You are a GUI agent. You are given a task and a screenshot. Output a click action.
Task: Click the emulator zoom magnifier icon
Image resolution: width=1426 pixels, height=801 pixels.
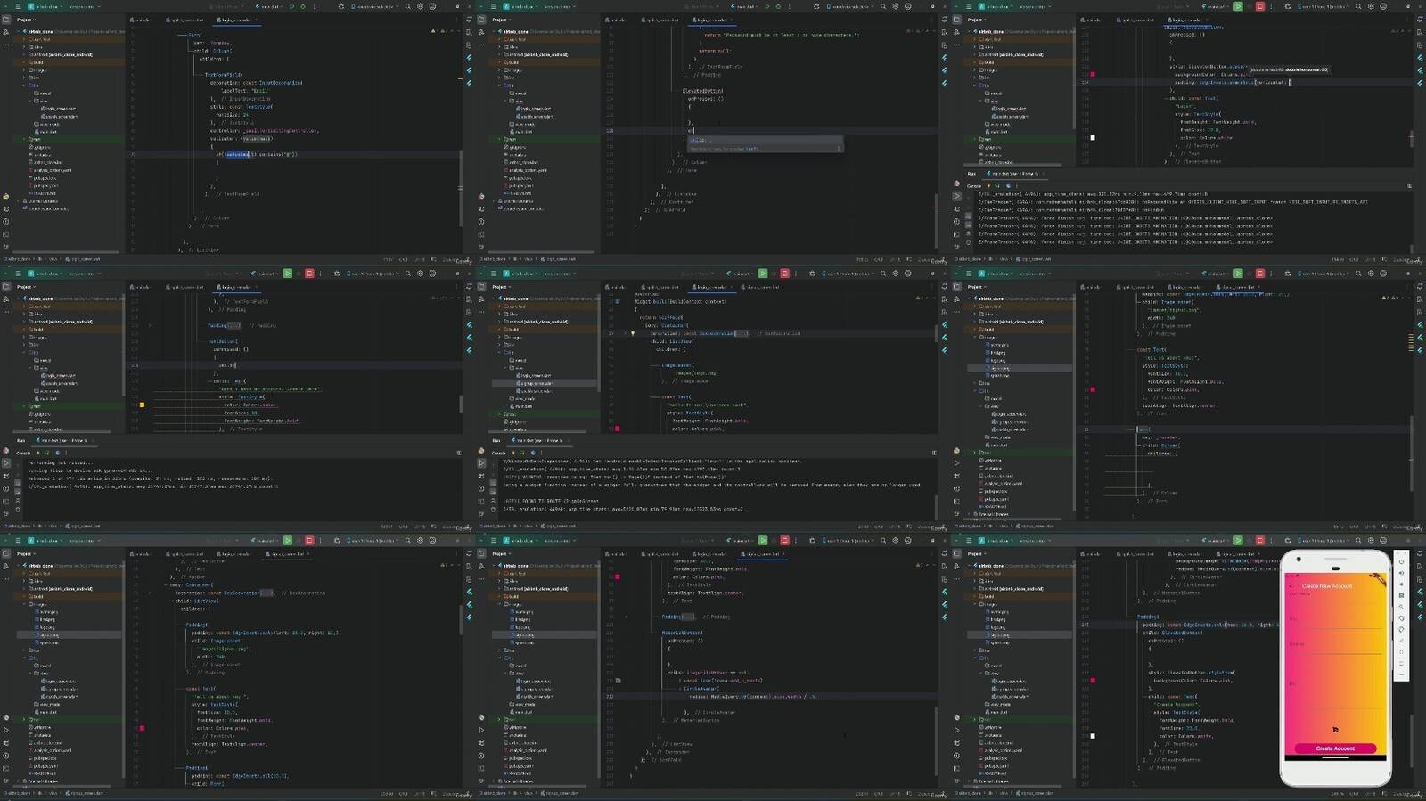click(x=1402, y=607)
